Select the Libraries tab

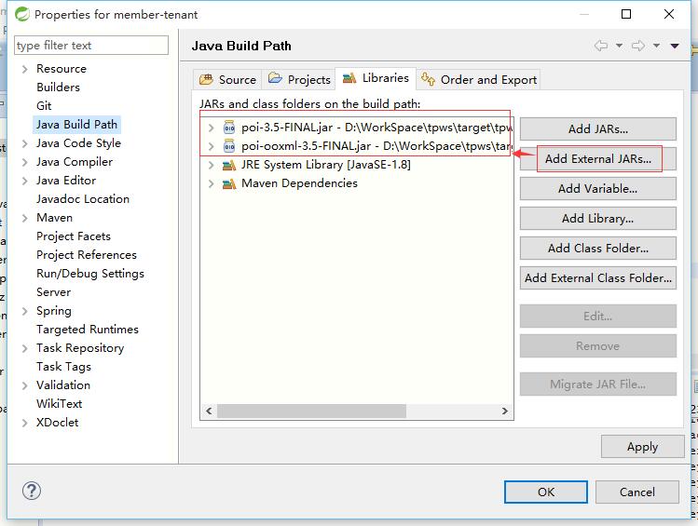click(376, 78)
